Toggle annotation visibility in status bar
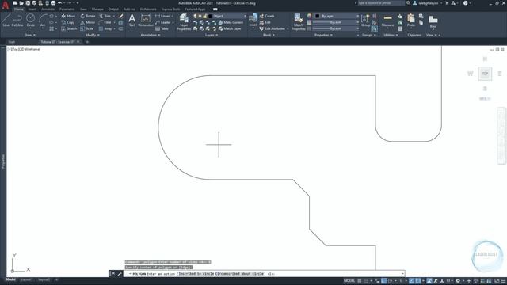Screen dimensions: 507x285 [429, 281]
